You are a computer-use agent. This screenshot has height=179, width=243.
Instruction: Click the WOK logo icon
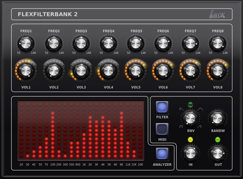click(x=217, y=14)
